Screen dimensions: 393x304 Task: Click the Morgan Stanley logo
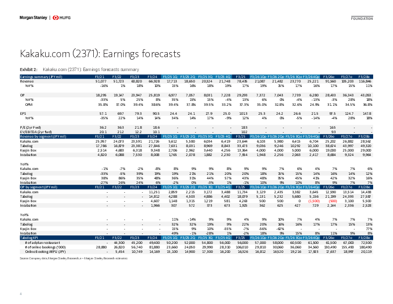(x=33, y=17)
